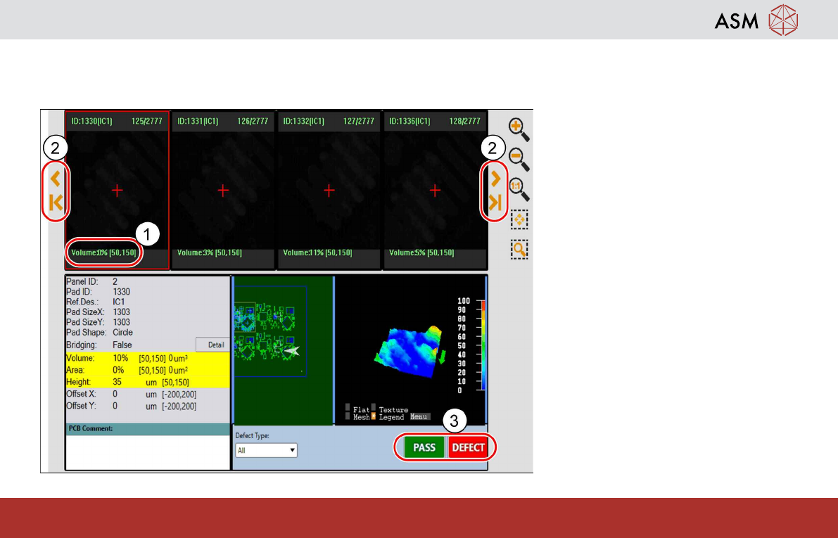Enable the Flat view checkbox

click(348, 408)
